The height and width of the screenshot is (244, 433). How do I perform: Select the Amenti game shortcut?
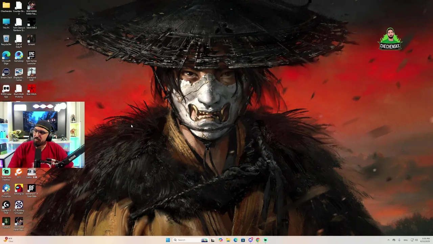point(31,40)
